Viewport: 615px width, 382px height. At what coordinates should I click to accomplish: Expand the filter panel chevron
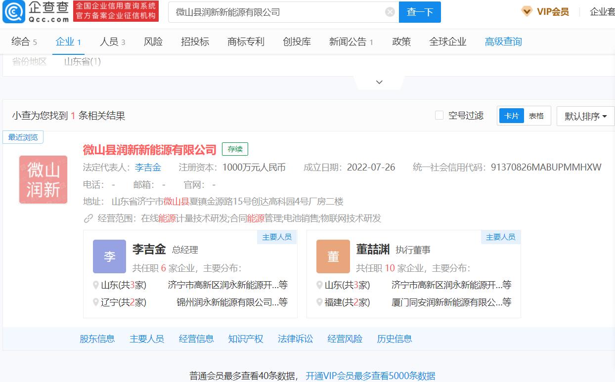379,82
